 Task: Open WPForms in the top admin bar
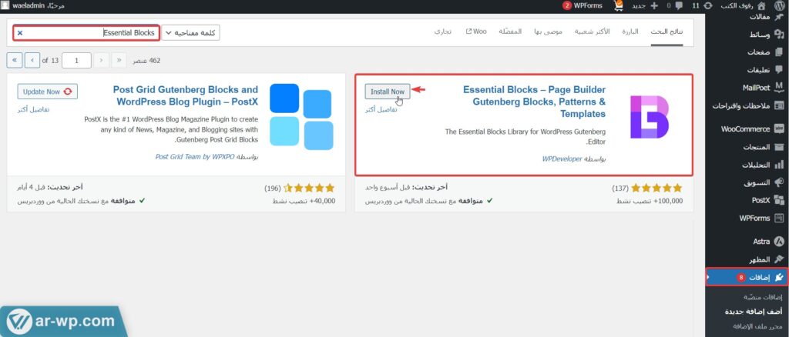click(587, 5)
